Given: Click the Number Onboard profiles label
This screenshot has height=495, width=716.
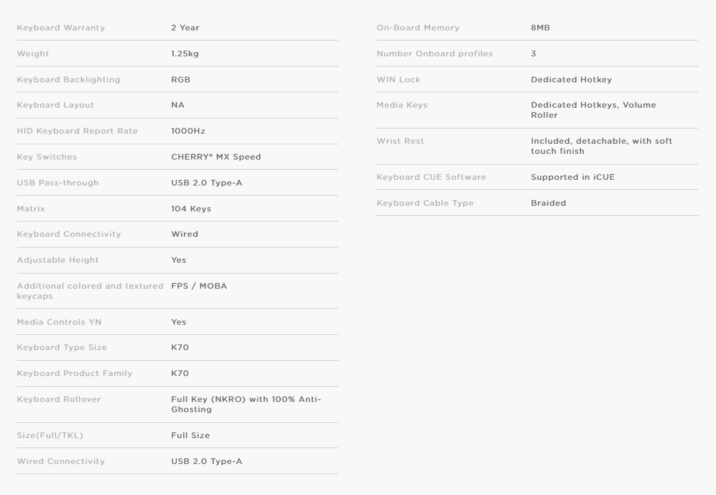Looking at the screenshot, I should 435,54.
